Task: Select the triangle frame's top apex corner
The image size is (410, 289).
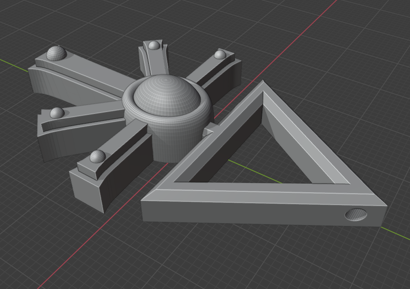Action: [263, 86]
